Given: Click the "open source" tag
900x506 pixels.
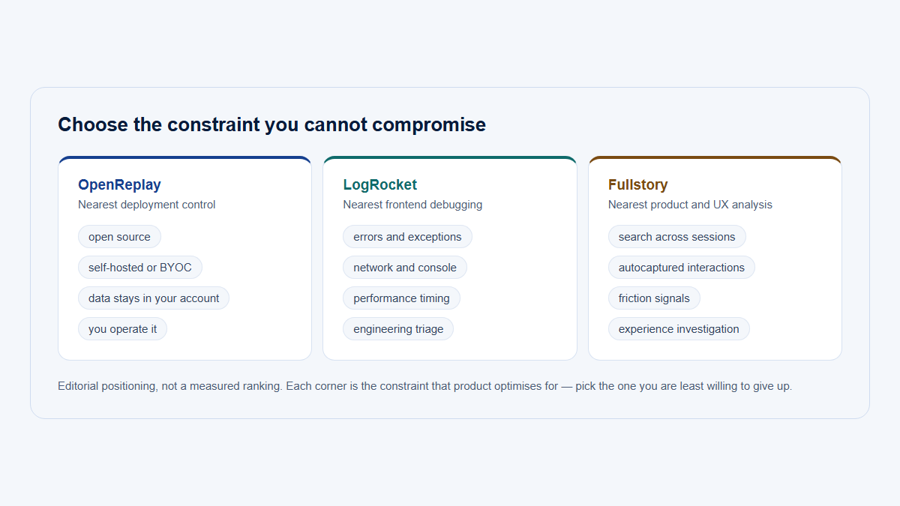Looking at the screenshot, I should [x=119, y=237].
